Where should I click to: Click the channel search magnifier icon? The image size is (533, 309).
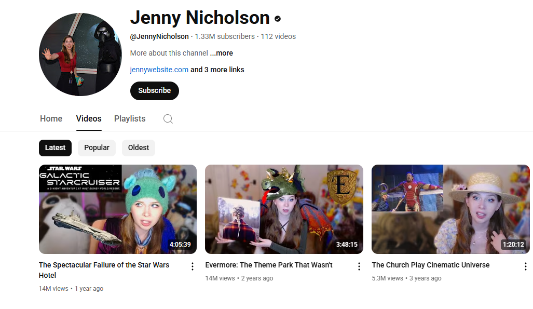(168, 119)
